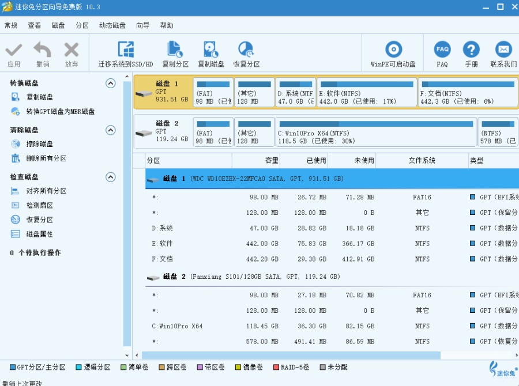Collapse the 检查磁盘 section
Image resolution: width=519 pixels, height=386 pixels.
(x=111, y=177)
